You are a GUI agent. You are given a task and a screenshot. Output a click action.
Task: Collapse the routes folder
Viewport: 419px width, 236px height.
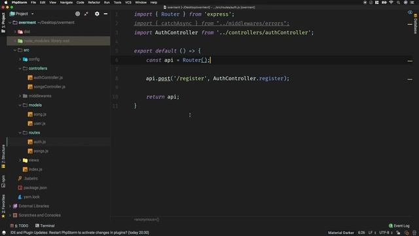[20, 132]
